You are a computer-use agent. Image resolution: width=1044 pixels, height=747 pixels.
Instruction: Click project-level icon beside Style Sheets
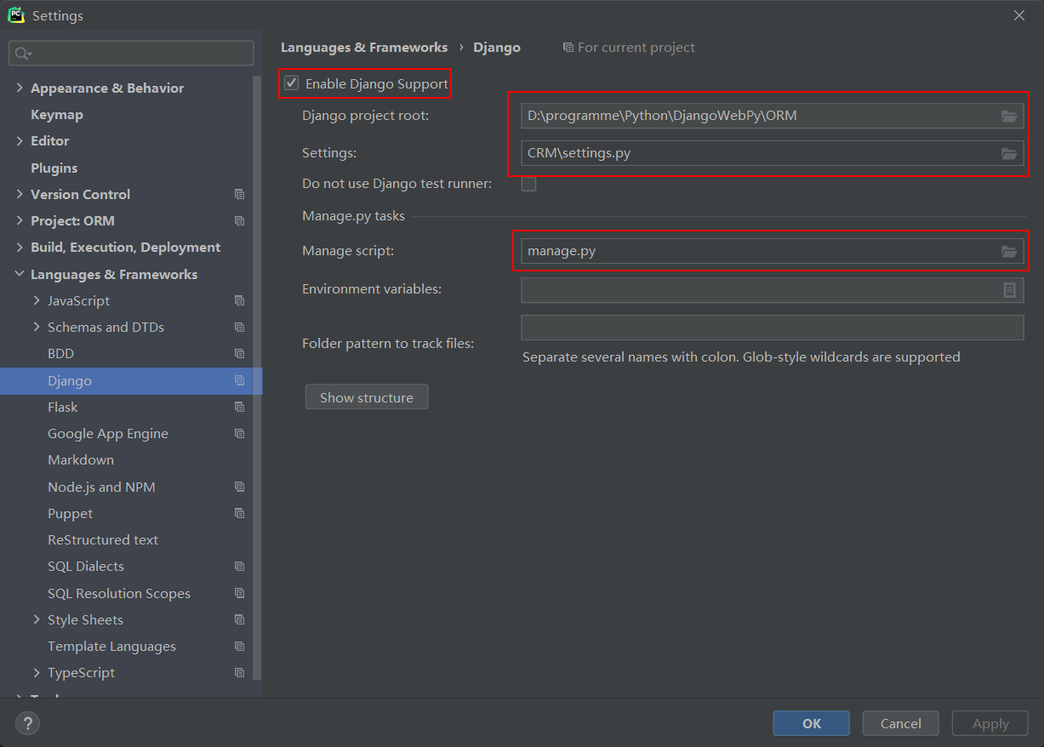click(x=239, y=620)
